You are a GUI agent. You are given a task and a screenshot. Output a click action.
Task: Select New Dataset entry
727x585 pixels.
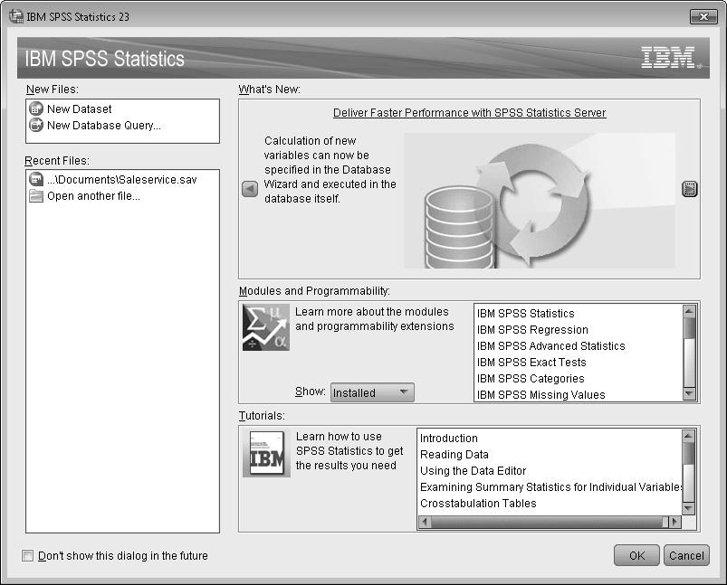tap(80, 109)
